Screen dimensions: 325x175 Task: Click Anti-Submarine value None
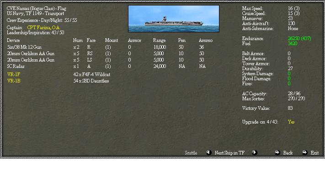[293, 29]
